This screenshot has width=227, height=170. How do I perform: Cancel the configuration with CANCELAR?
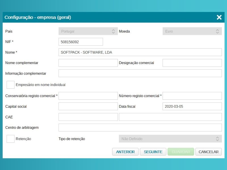click(x=208, y=152)
